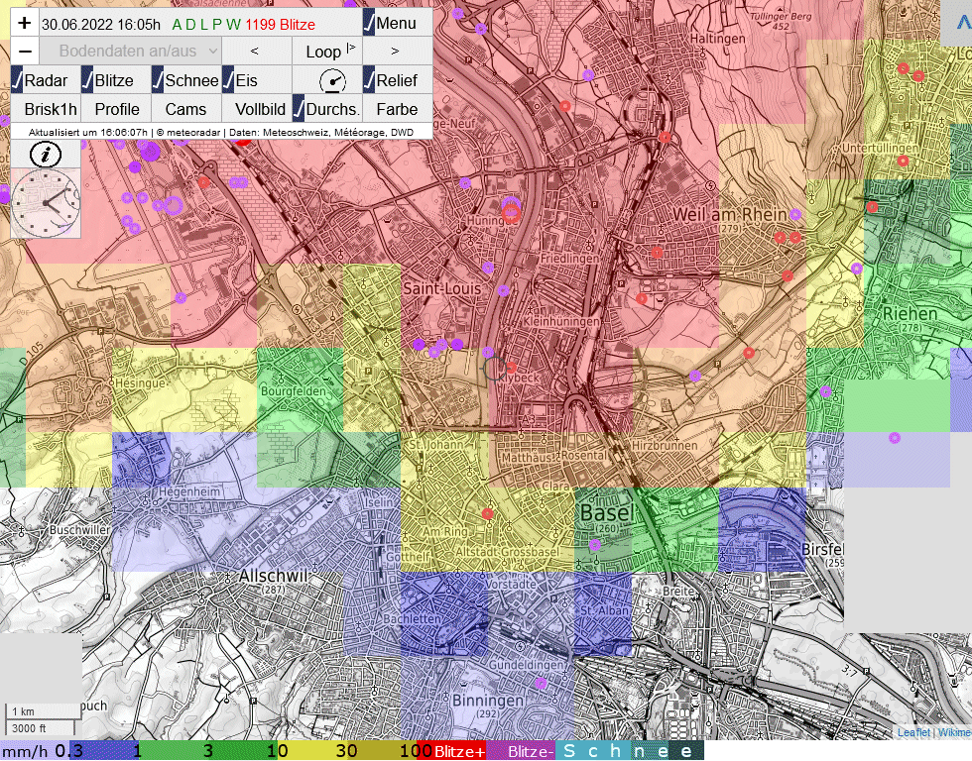Open the info icon button

pyautogui.click(x=46, y=154)
